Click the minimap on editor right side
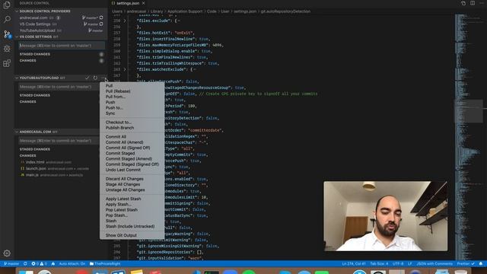This screenshot has height=274, width=487. [x=469, y=137]
